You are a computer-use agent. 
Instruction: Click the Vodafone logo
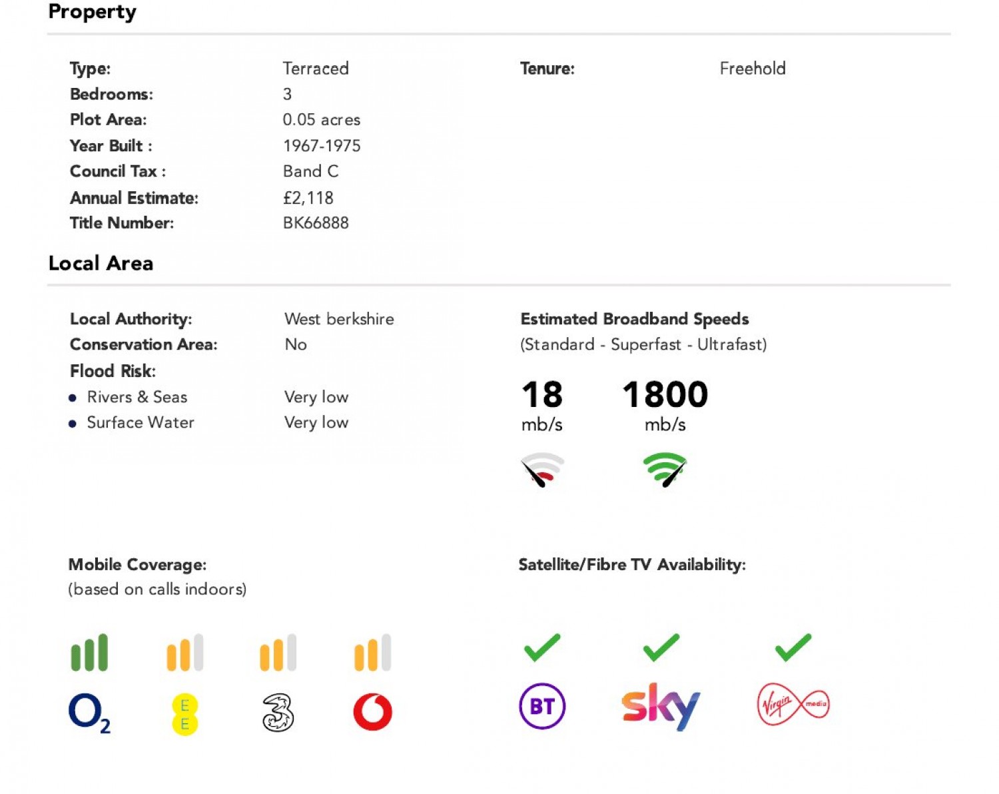(372, 712)
